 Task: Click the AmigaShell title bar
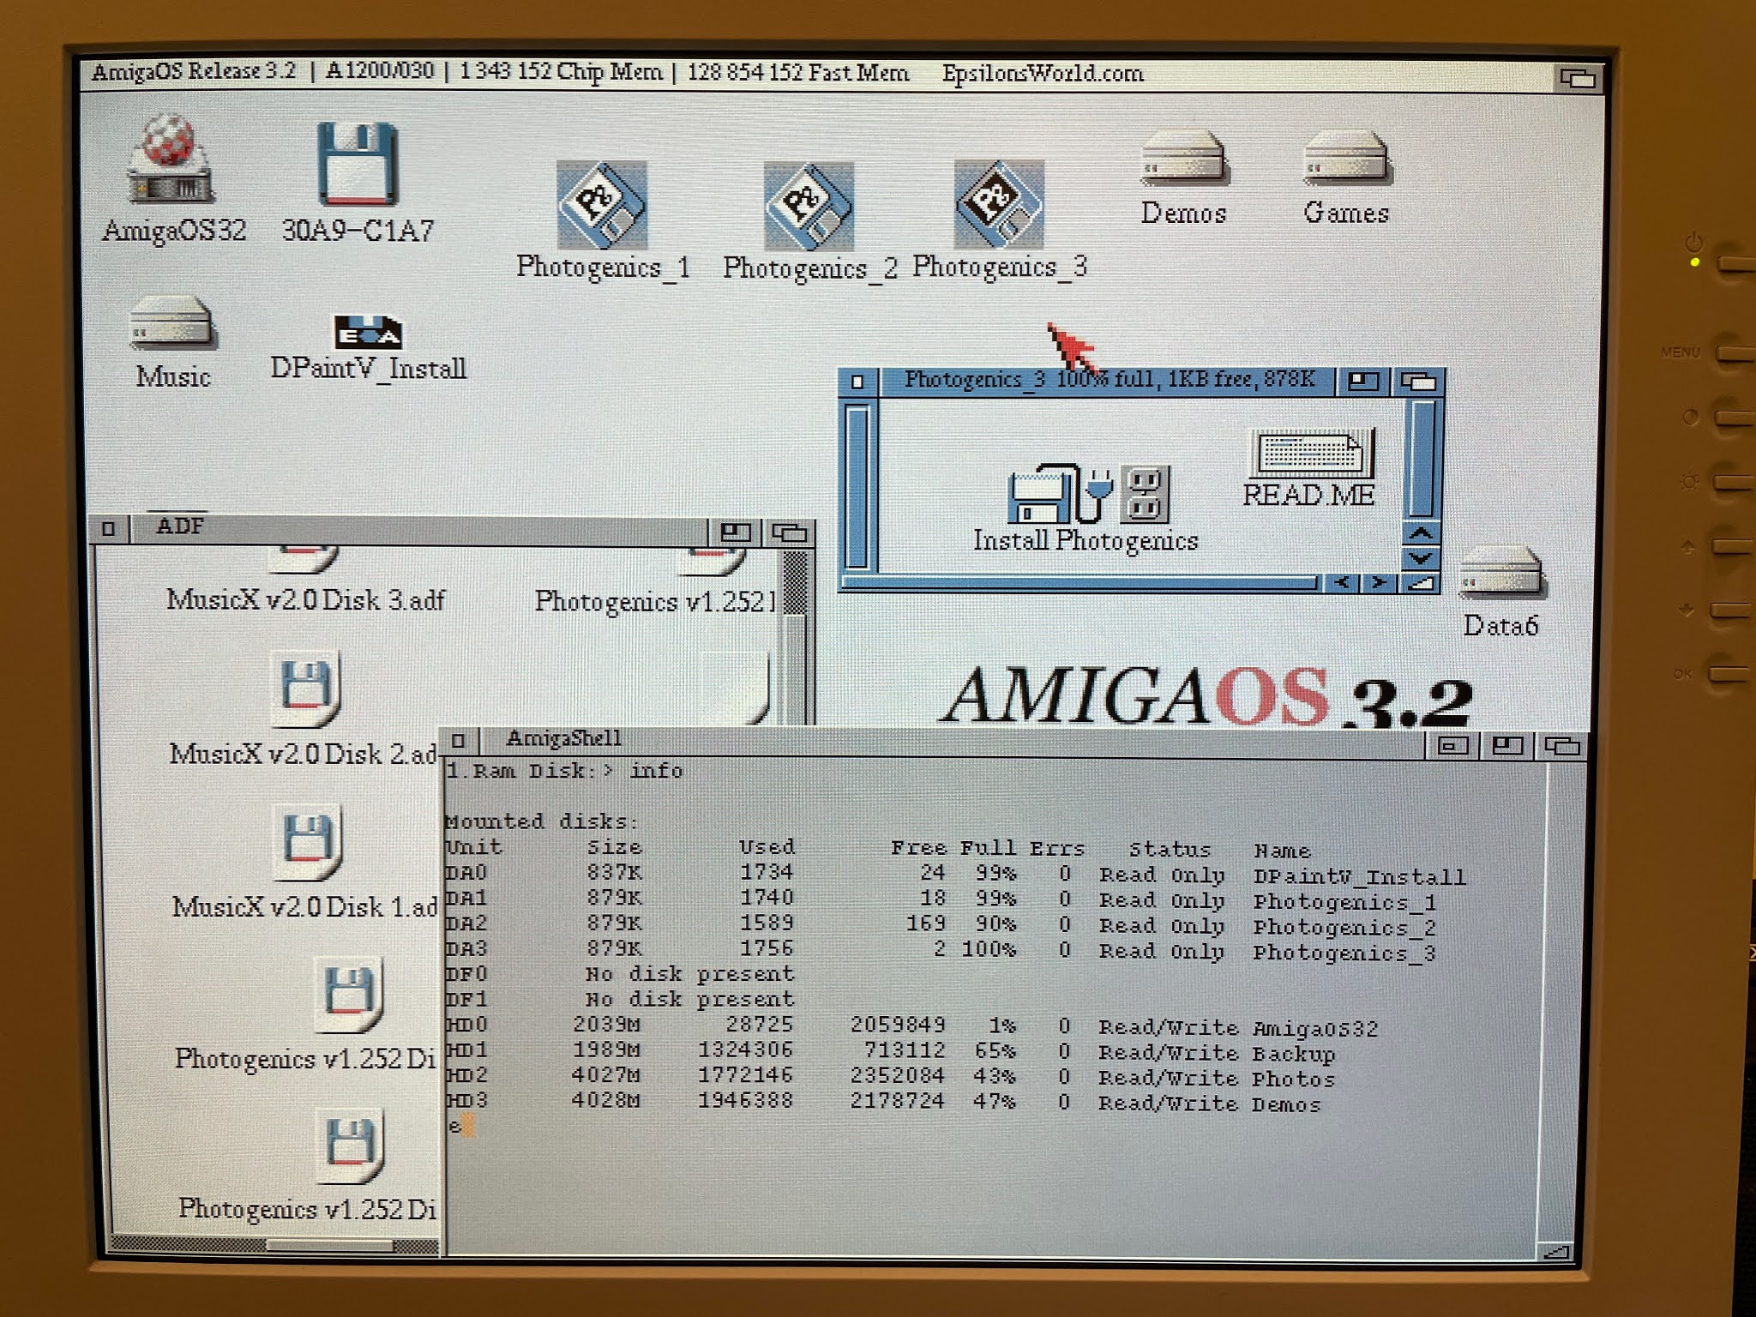(x=952, y=742)
